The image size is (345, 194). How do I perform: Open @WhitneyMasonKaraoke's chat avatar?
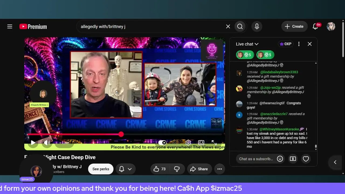click(239, 130)
